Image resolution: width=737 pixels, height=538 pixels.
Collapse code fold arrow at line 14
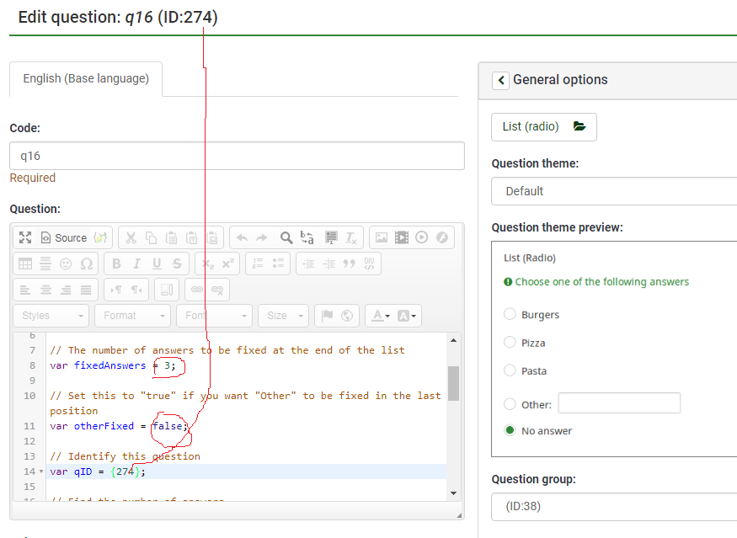coord(41,471)
